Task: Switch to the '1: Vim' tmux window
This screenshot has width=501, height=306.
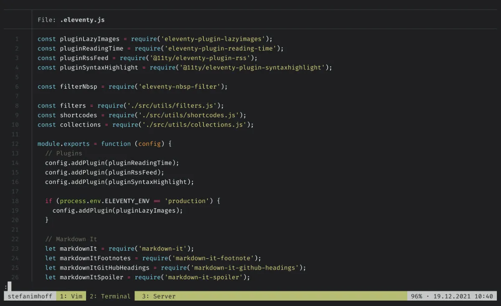Action: pos(71,296)
